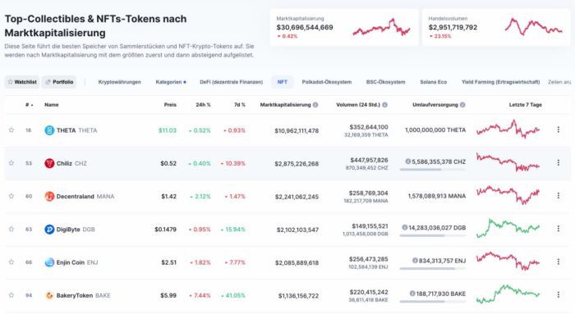Click the Watchlist button
575x314 pixels.
[22, 82]
